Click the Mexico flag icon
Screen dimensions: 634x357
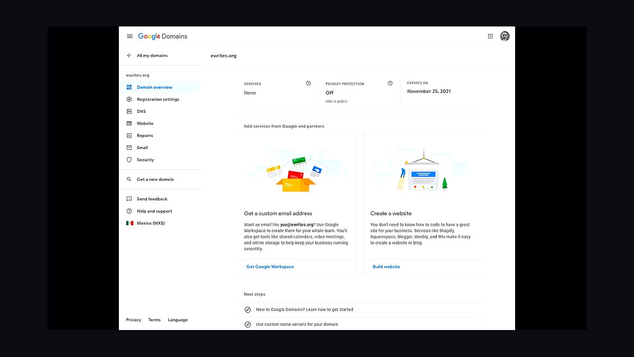coord(129,223)
